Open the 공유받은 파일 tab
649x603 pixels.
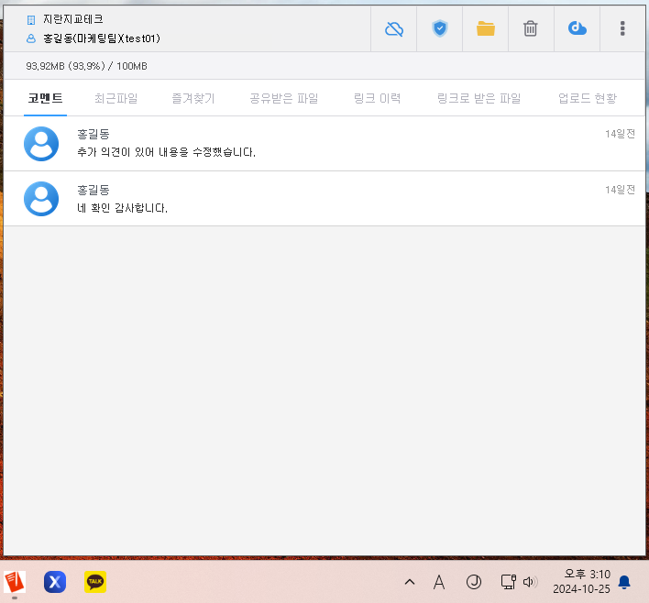click(x=284, y=98)
